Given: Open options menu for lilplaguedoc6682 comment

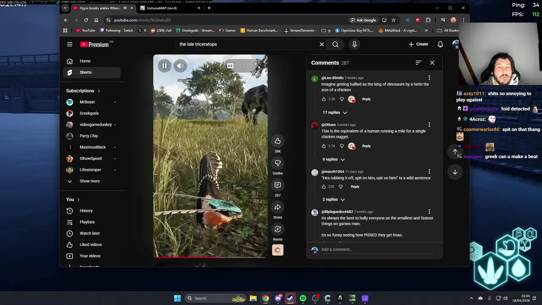Looking at the screenshot, I should (x=429, y=212).
